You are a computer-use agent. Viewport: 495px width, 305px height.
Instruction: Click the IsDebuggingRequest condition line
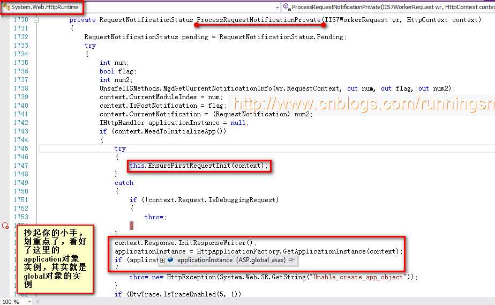(x=204, y=200)
